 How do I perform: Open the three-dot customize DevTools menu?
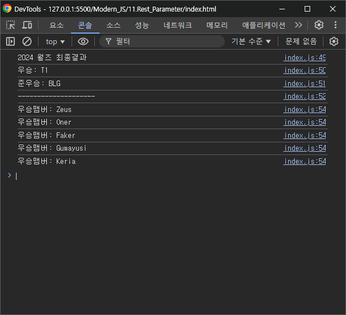pyautogui.click(x=336, y=25)
